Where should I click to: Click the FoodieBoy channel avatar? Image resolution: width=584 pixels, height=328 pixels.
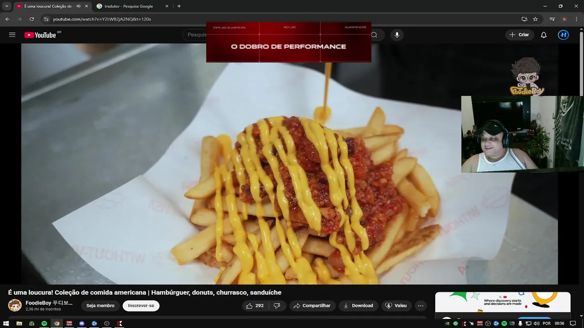coord(15,305)
